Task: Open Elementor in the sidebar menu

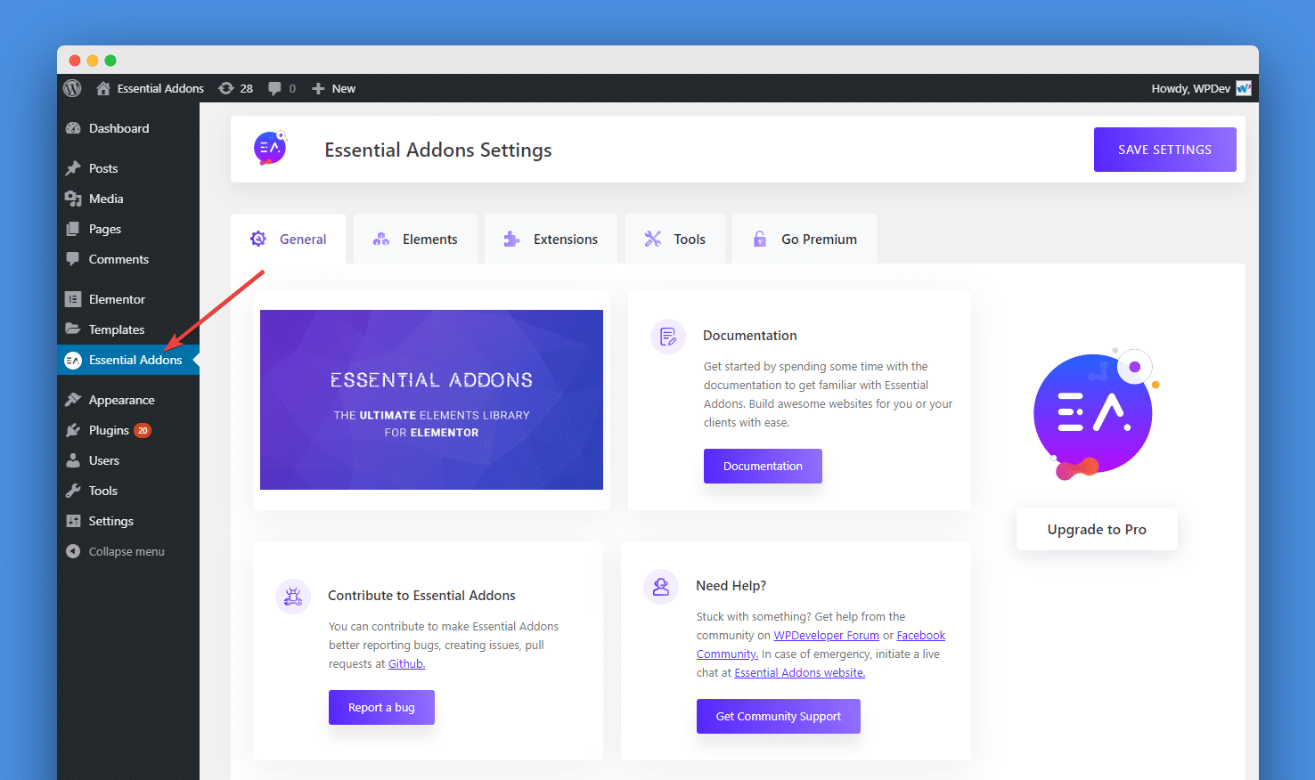Action: click(x=128, y=299)
